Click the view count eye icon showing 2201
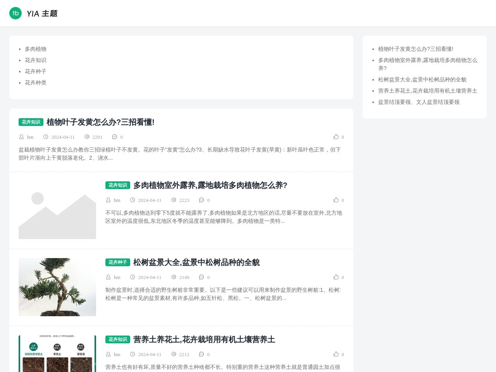The width and height of the screenshot is (496, 372). click(87, 137)
